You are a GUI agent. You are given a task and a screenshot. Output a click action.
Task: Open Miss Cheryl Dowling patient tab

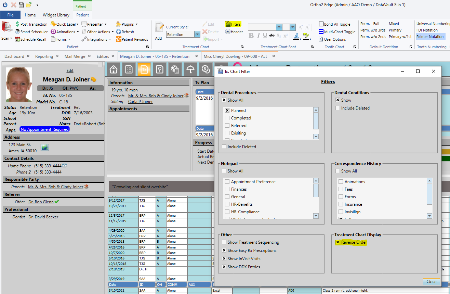click(x=235, y=56)
